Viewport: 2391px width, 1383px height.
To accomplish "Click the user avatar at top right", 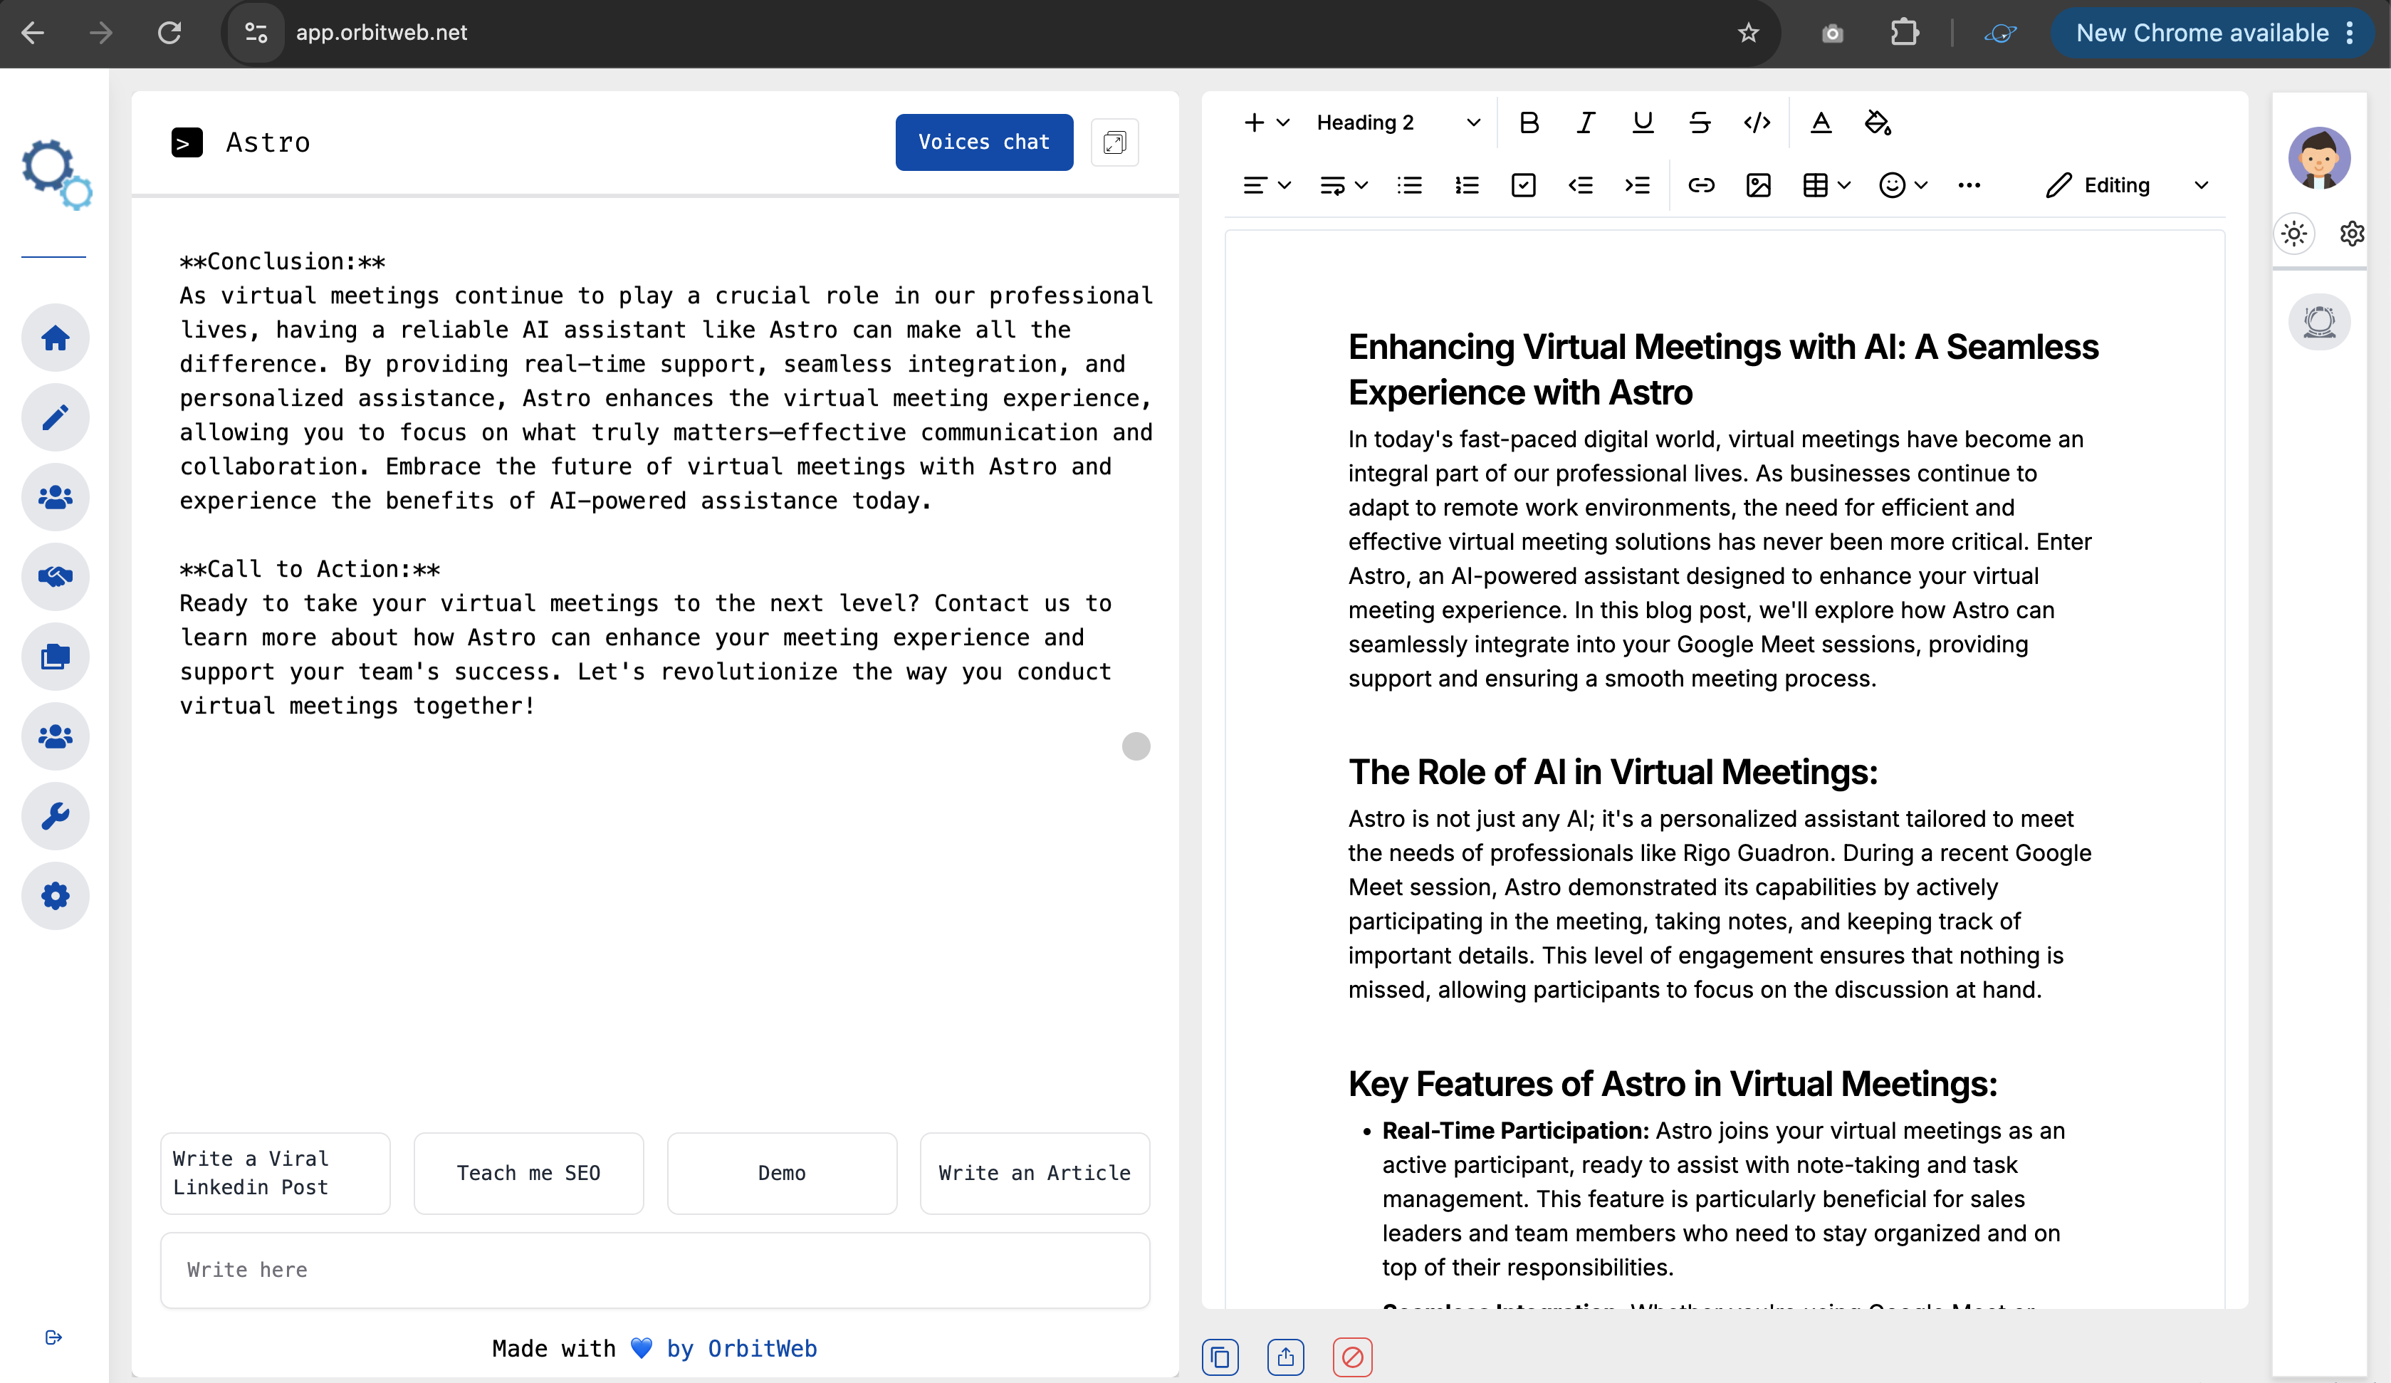I will click(x=2319, y=157).
